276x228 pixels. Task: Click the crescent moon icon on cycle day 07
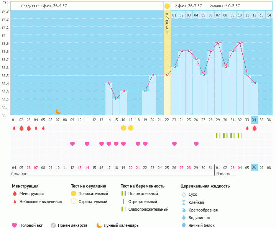(x=58, y=111)
